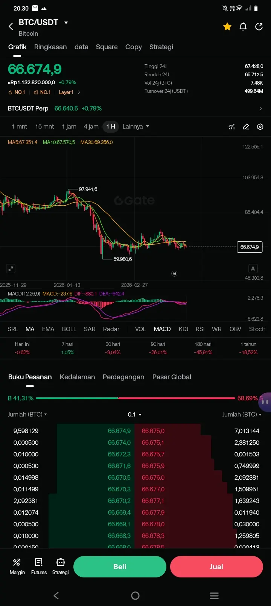Viewport: 271px width, 606px height.
Task: Open chart settings hexagon icon
Action: click(x=260, y=127)
